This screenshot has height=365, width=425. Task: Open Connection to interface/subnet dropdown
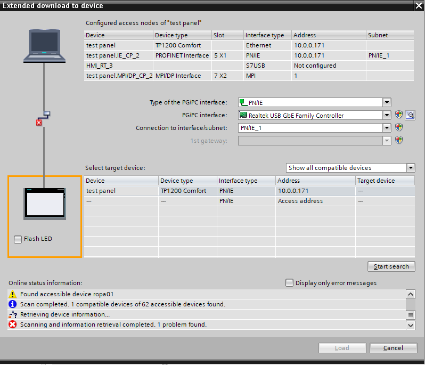[387, 128]
